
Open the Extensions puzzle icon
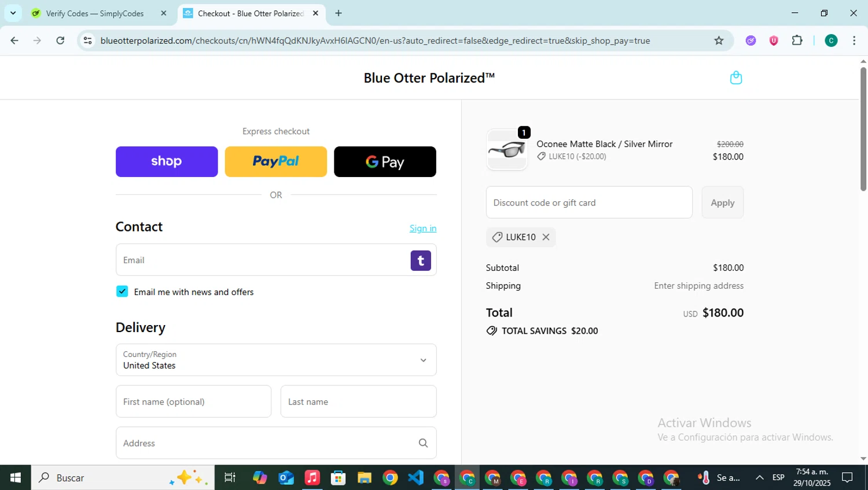(x=797, y=40)
